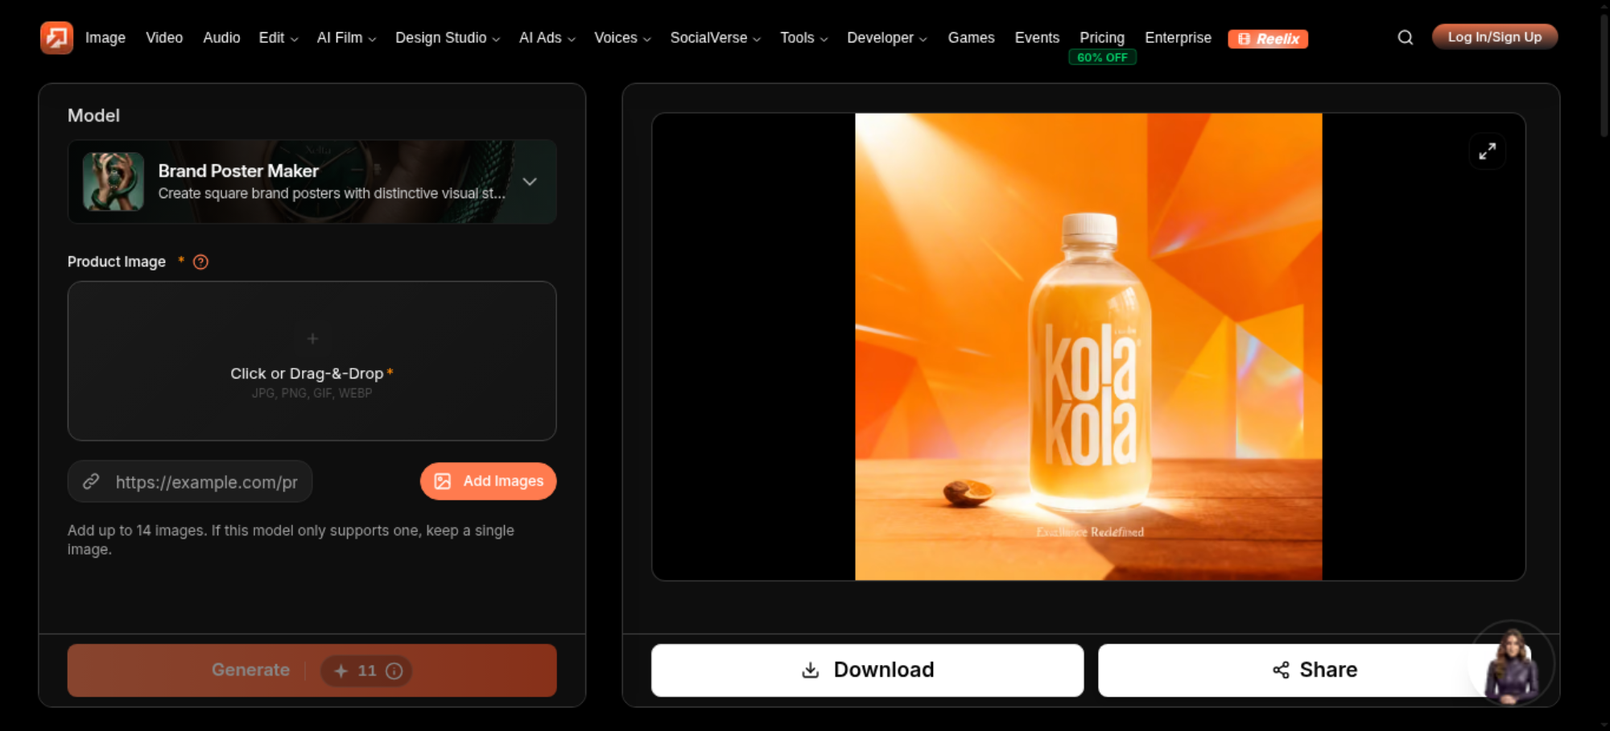Image resolution: width=1610 pixels, height=731 pixels.
Task: Click Log In/Sign Up button
Action: [1495, 37]
